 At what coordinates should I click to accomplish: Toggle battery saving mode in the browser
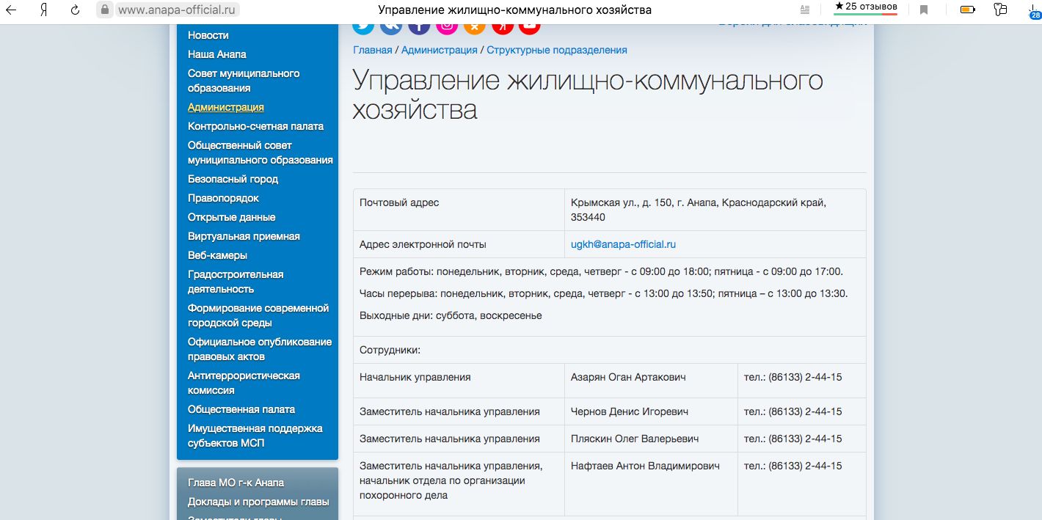pyautogui.click(x=967, y=10)
